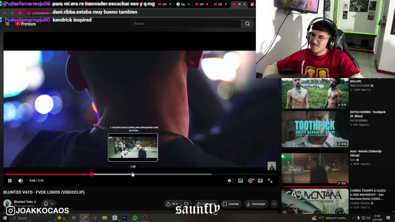Open the Windows Start menu

pyautogui.click(x=5, y=218)
